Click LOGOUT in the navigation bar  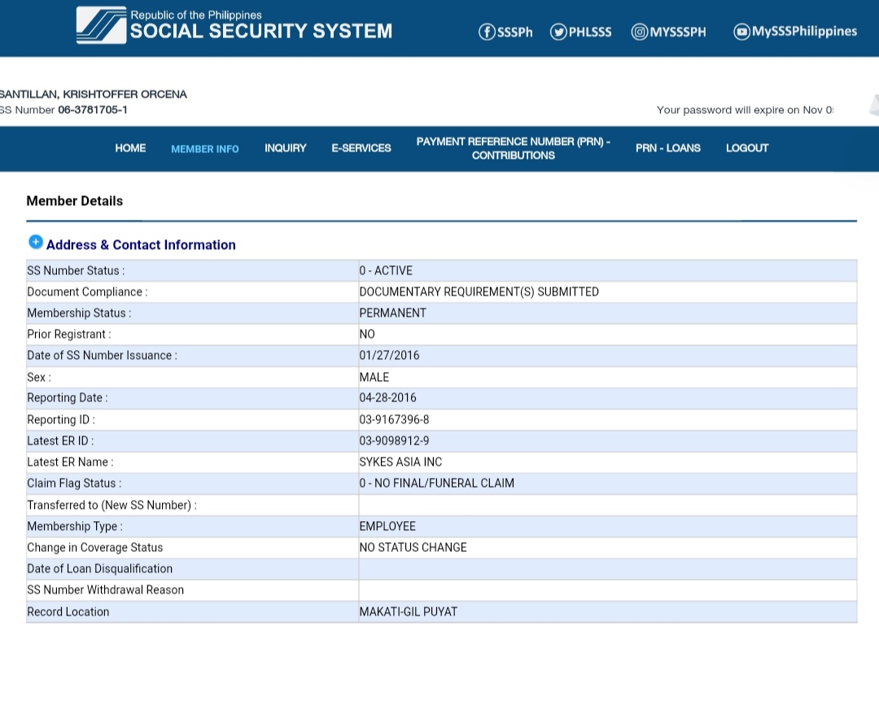click(x=746, y=148)
